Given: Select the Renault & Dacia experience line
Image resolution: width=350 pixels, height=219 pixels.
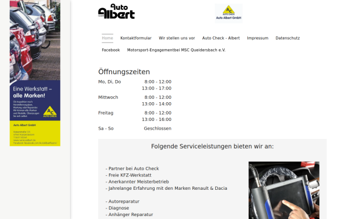Looking at the screenshot, I should click(166, 188).
